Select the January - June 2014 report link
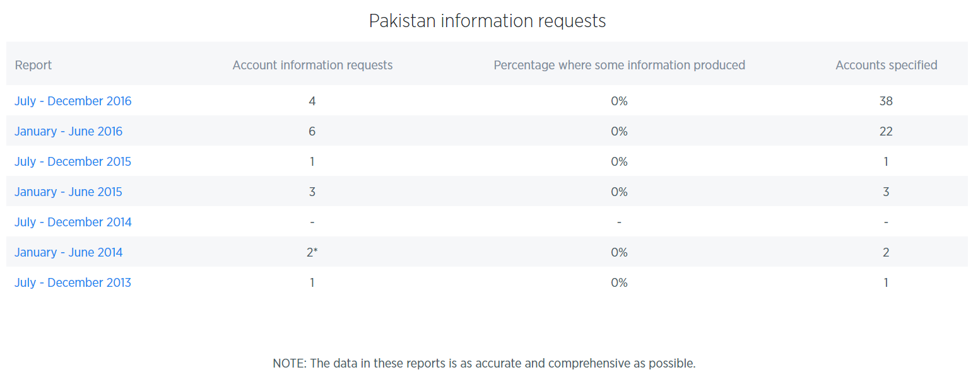 (x=69, y=252)
